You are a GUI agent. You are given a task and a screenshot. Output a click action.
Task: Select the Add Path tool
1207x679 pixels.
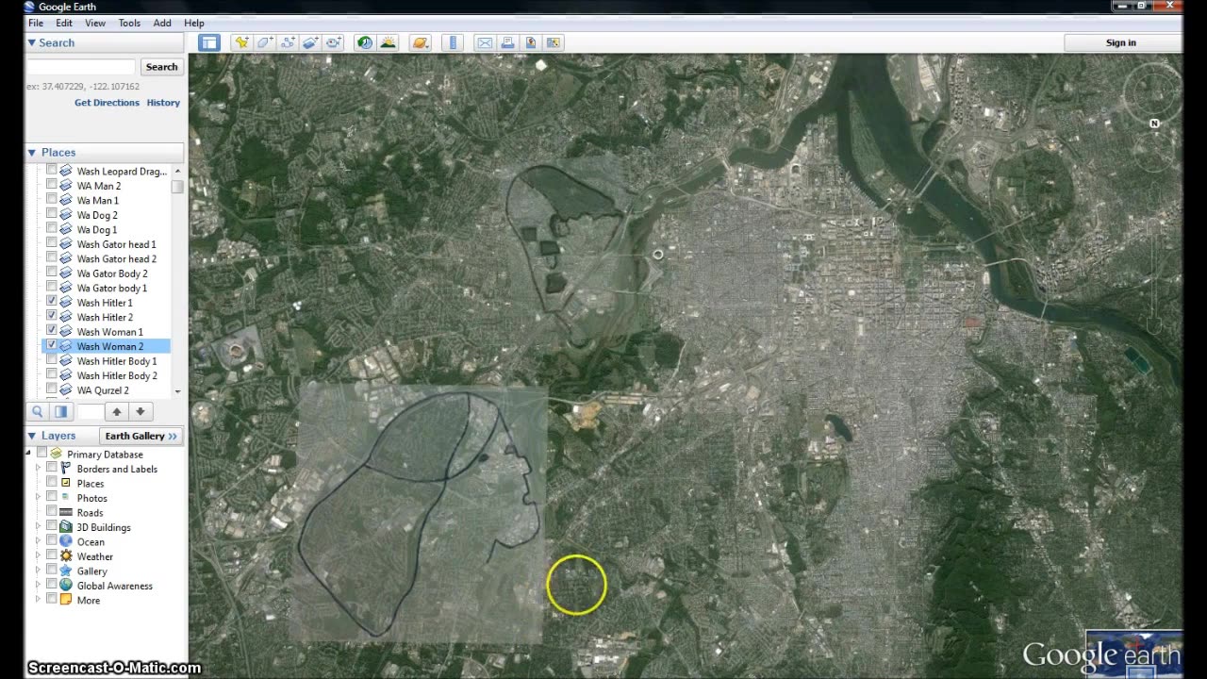click(288, 42)
